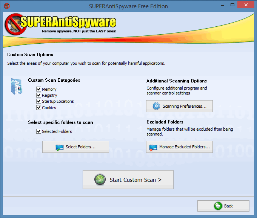Click the folder icon on Select Folders
The height and width of the screenshot is (218, 257).
click(x=59, y=147)
